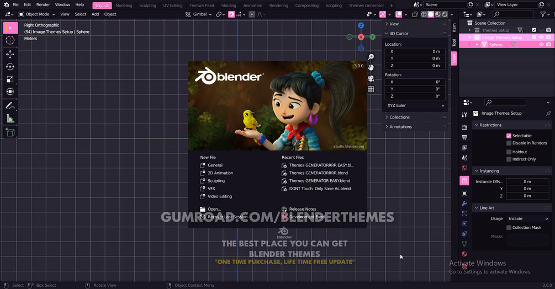Select the Measure tool

tap(10, 119)
